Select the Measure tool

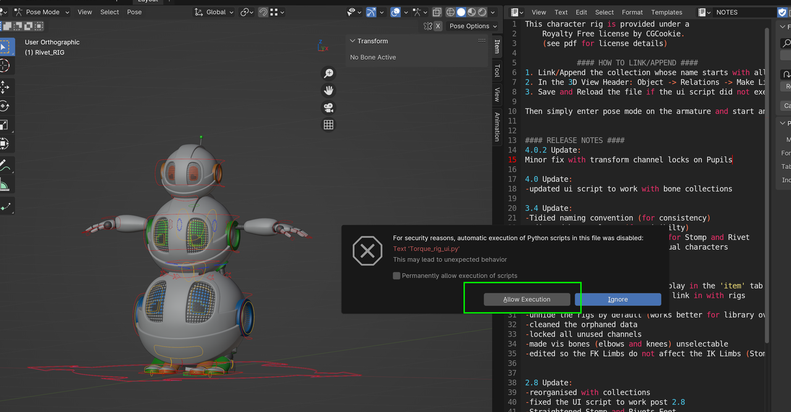pos(4,184)
